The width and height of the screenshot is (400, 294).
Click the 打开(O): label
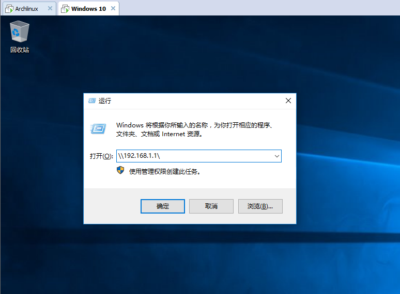[101, 156]
